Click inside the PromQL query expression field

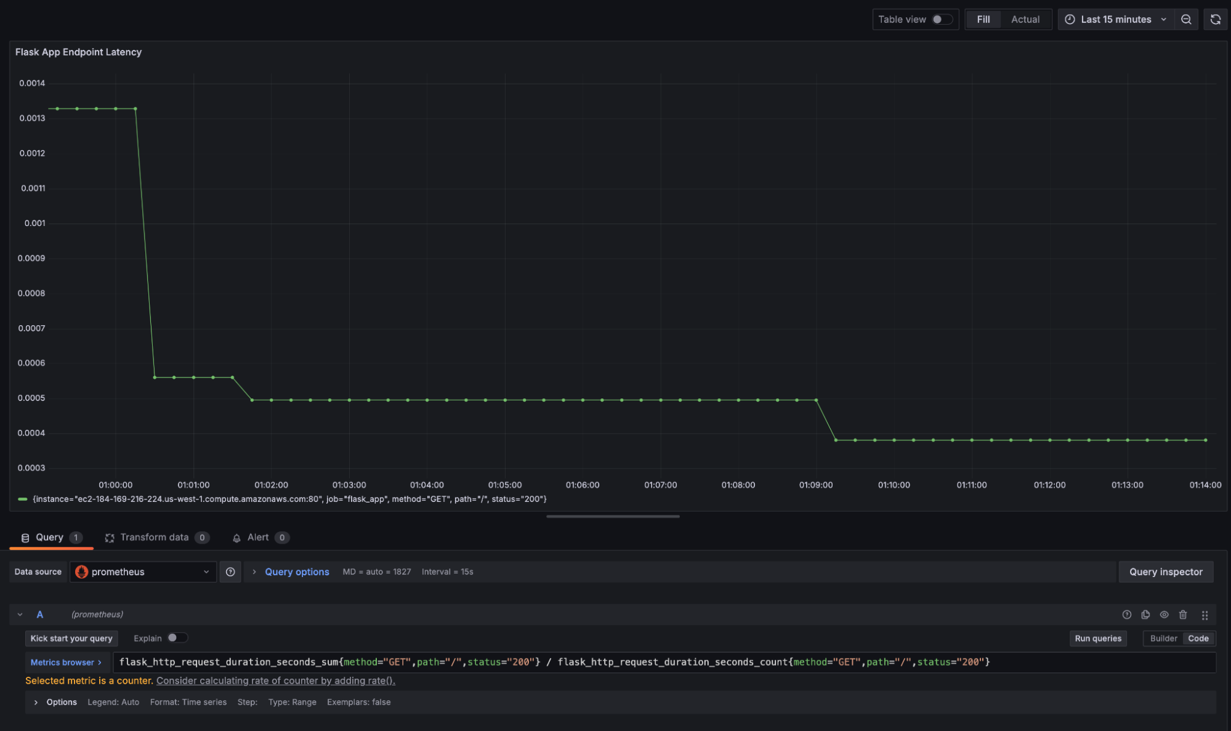(554, 661)
